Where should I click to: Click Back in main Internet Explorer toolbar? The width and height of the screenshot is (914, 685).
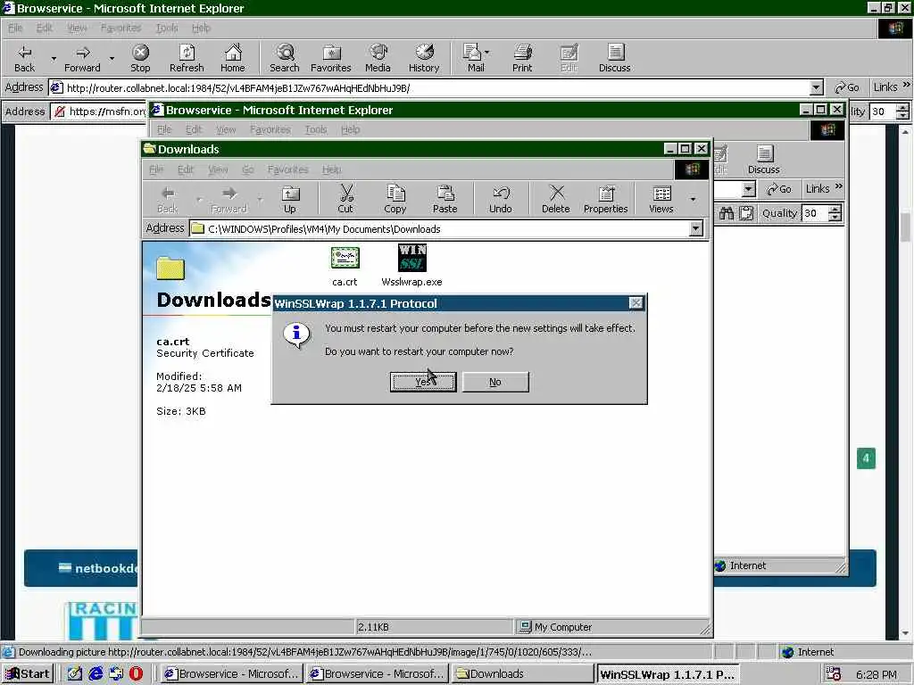tap(24, 58)
